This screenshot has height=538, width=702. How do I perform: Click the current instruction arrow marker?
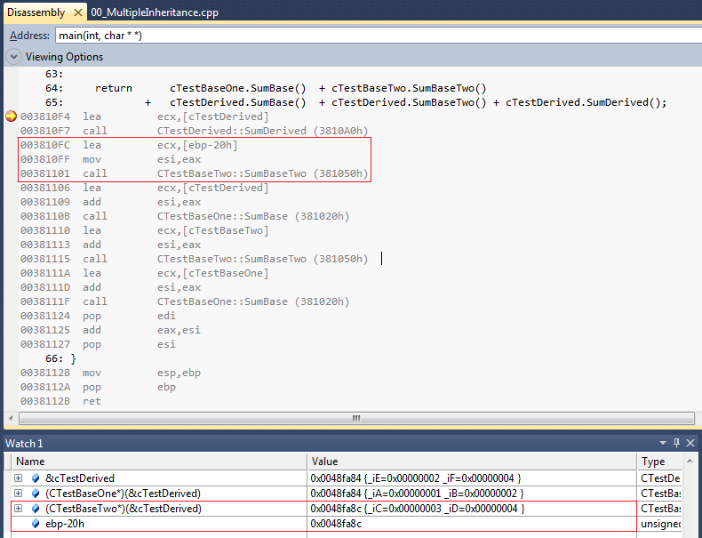pyautogui.click(x=11, y=116)
